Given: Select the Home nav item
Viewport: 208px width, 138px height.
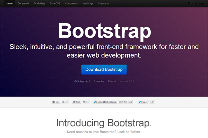Looking at the screenshot, I should [x=9, y=3].
